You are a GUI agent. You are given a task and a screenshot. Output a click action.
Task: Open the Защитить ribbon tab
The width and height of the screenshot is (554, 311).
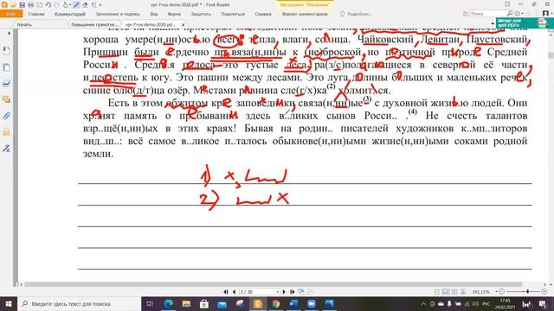[201, 14]
